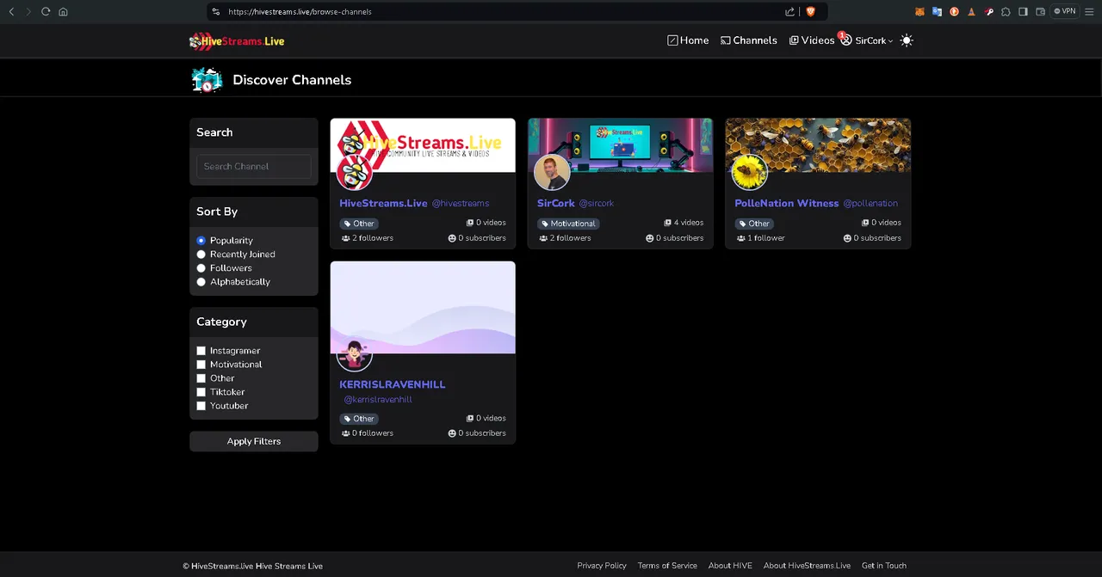Click the Other tag on KERRISLRAVENHILL card
This screenshot has height=577, width=1102.
(359, 419)
